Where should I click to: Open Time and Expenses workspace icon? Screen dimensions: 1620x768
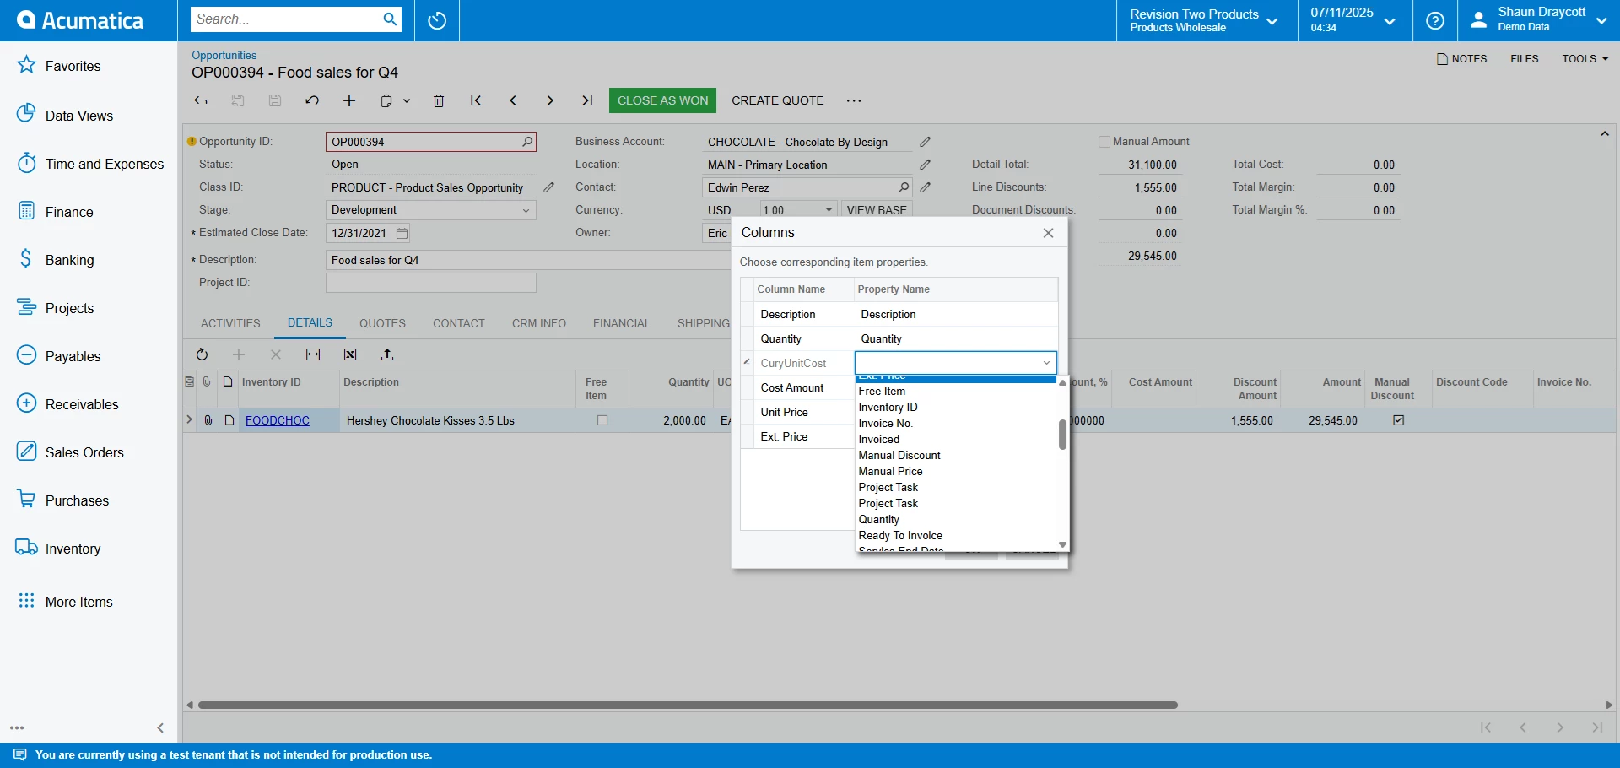click(26, 163)
